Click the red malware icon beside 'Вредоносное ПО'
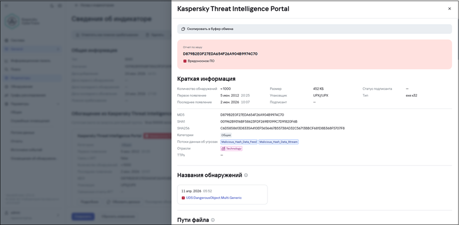 [185, 61]
